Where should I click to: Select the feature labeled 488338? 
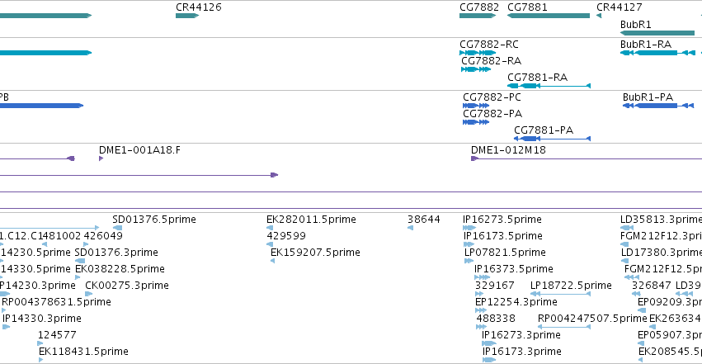tap(482, 328)
